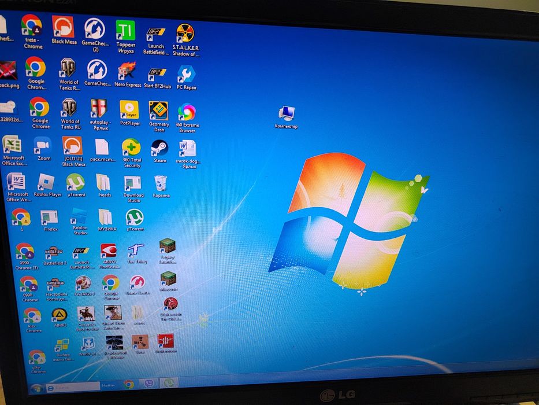Open Настройка ботов shortcut
539x405 pixels.
coord(57,289)
